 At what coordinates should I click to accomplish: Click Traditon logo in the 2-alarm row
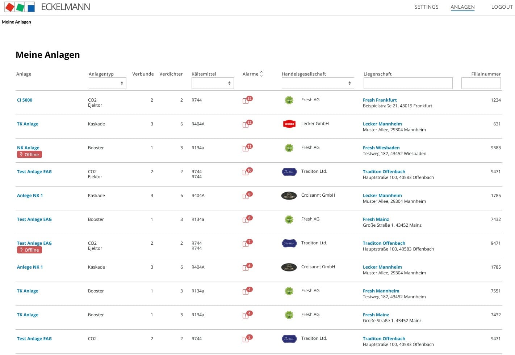(289, 339)
